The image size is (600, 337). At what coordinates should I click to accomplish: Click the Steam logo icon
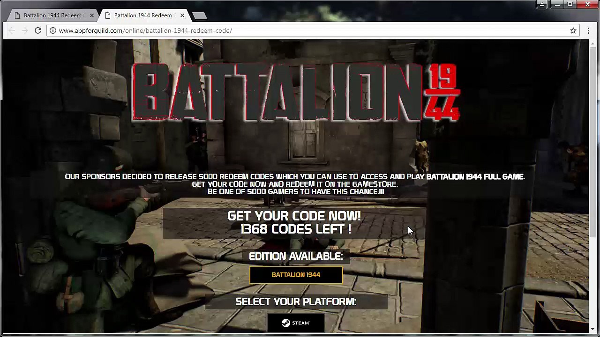[x=285, y=323]
